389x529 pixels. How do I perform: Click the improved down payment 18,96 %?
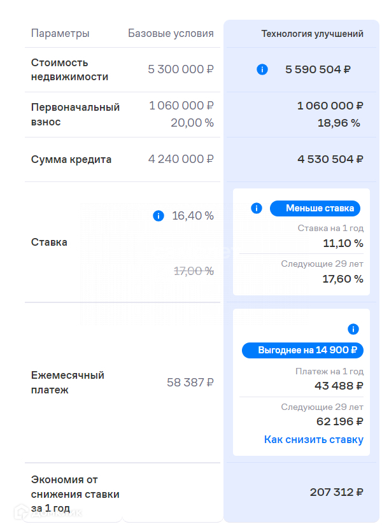[x=339, y=123]
